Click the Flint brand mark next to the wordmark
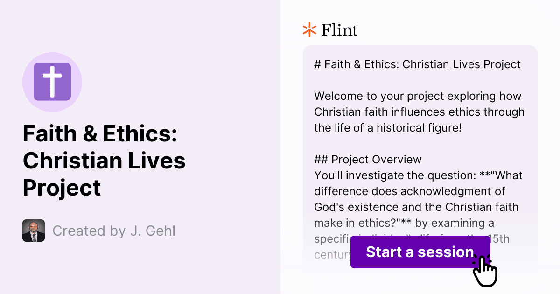Viewport: 560px width, 294px height. [308, 30]
